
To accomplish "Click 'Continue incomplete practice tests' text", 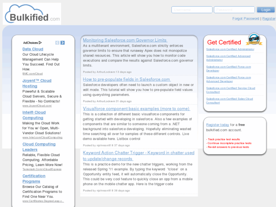I will 229,143.
